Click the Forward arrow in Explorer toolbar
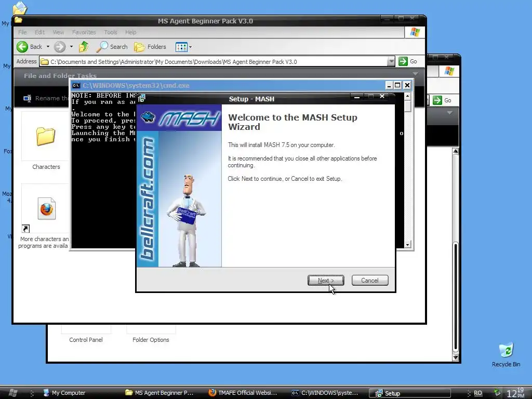 tap(60, 46)
